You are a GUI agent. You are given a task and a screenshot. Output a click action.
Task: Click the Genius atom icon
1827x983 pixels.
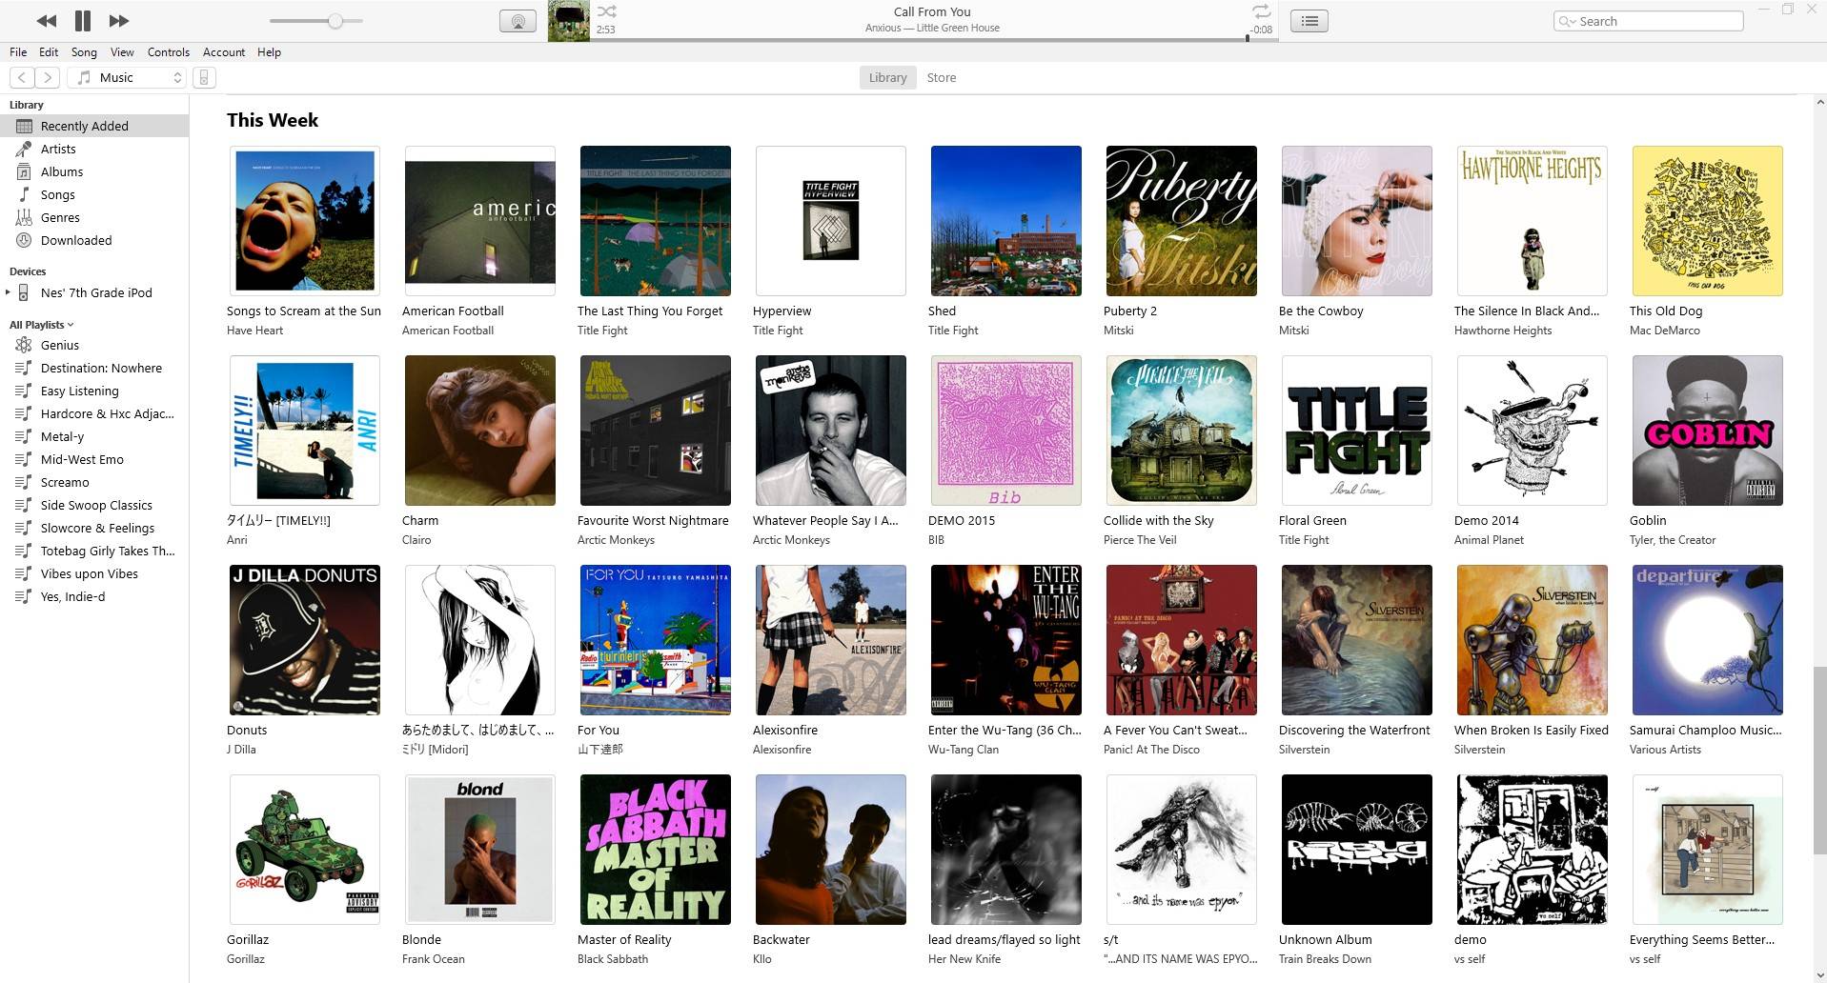pos(24,345)
